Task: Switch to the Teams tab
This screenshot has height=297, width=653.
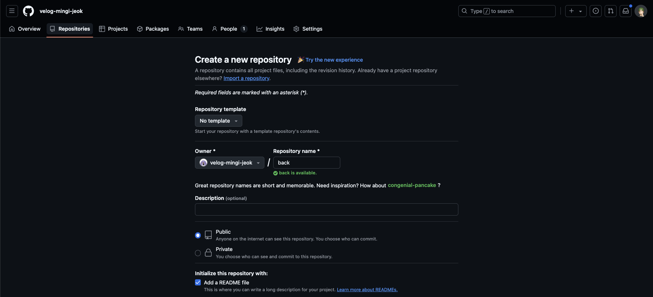Action: point(190,29)
